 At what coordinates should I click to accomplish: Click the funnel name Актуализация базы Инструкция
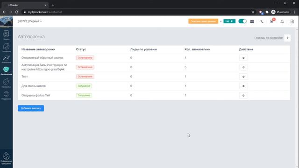44,67
